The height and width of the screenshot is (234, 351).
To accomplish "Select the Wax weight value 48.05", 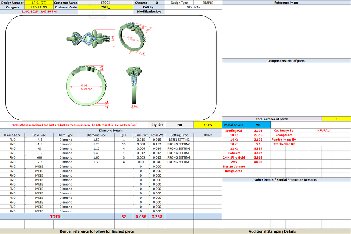I will click(258, 162).
